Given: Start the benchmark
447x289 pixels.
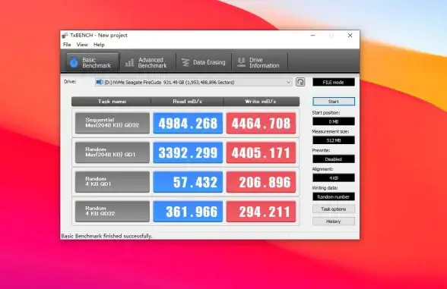Looking at the screenshot, I should coord(334,102).
